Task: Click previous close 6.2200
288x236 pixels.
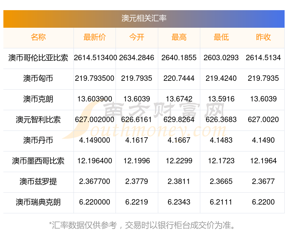Action: [x=263, y=202]
